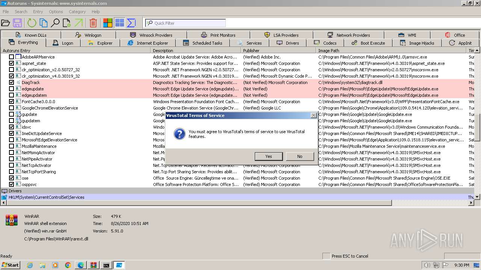Click in the Quick Filter field
Viewport: 481px width, 270px height.
[186, 23]
